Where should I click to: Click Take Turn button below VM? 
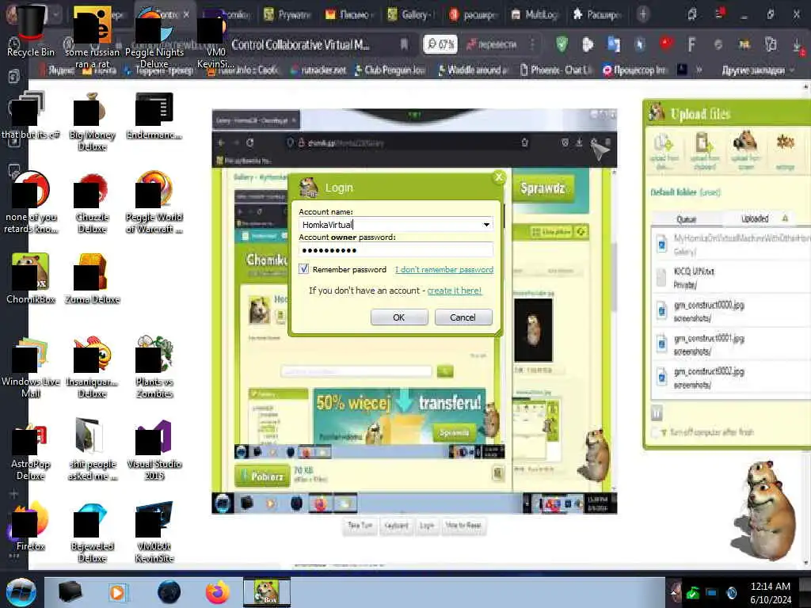[x=360, y=526]
